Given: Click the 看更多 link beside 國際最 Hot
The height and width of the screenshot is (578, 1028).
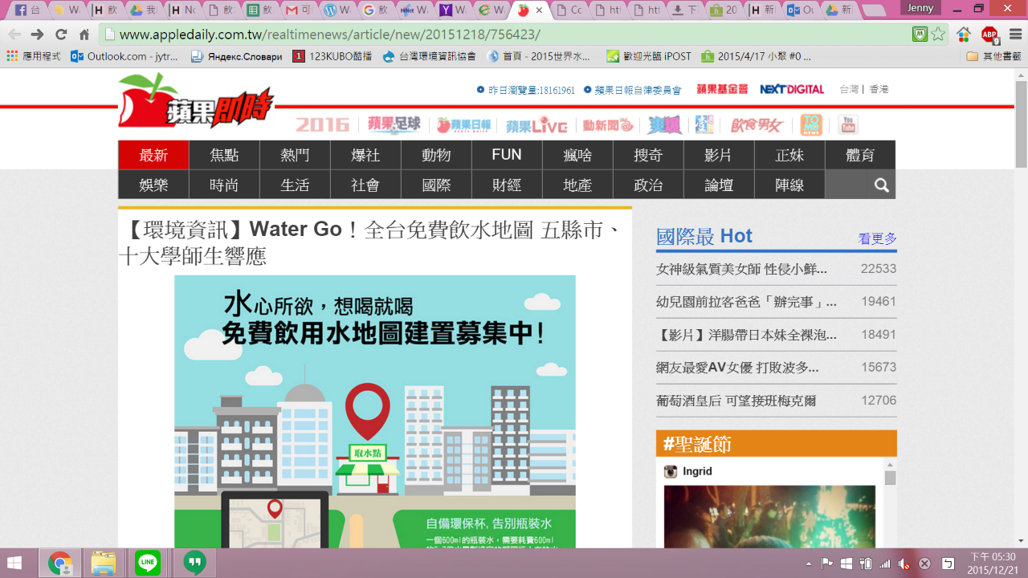Looking at the screenshot, I should coord(877,238).
